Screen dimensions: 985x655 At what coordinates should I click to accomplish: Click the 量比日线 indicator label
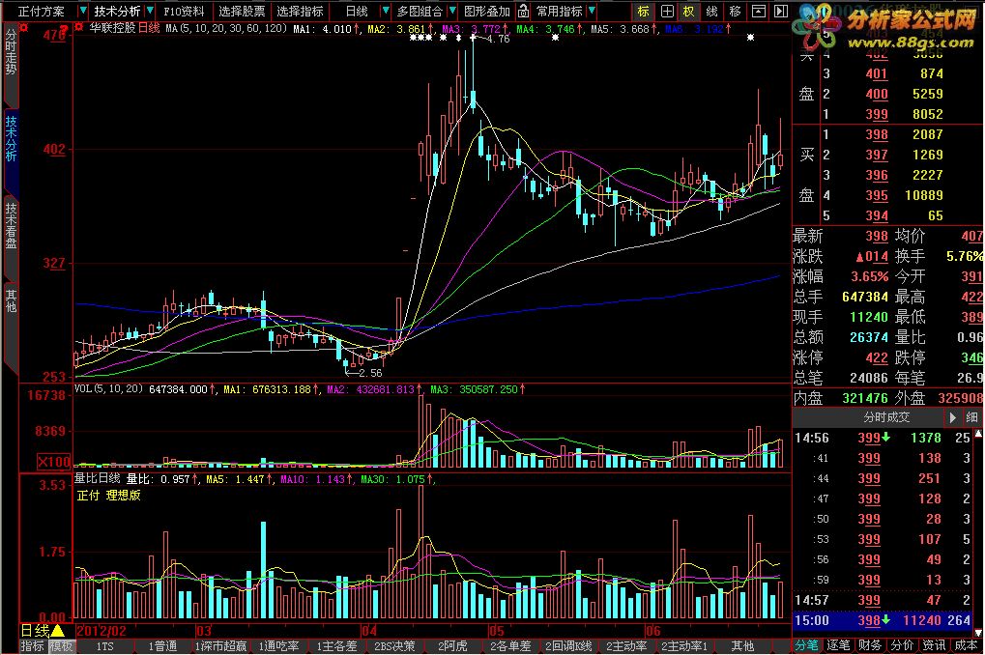(x=97, y=479)
